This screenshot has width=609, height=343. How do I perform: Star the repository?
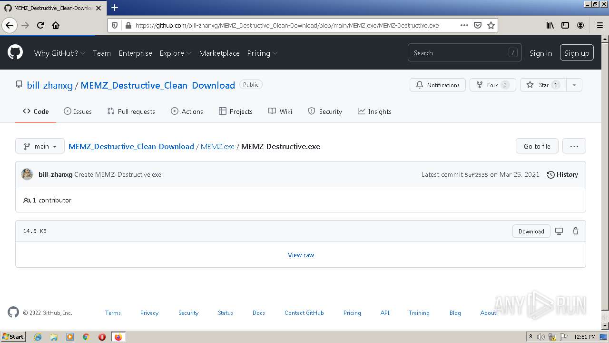543,85
